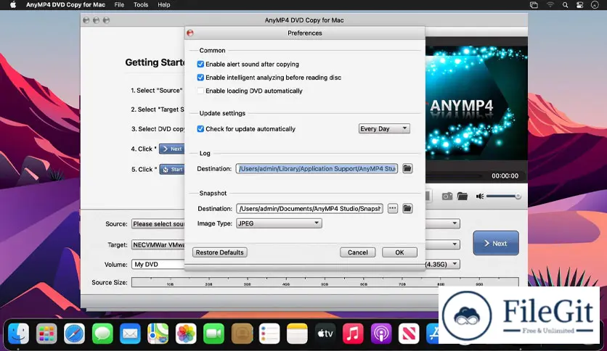
Task: Click Snapshot Destination path field
Action: [310, 208]
